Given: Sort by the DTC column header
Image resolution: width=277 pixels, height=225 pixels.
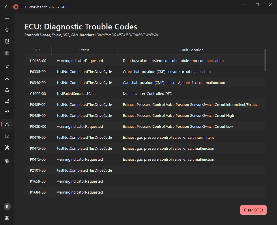Looking at the screenshot, I should [38, 50].
